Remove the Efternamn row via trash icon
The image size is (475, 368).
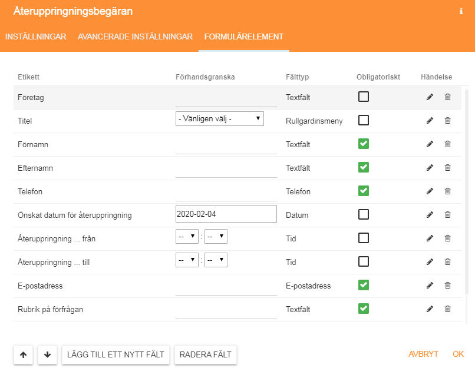[x=447, y=167]
